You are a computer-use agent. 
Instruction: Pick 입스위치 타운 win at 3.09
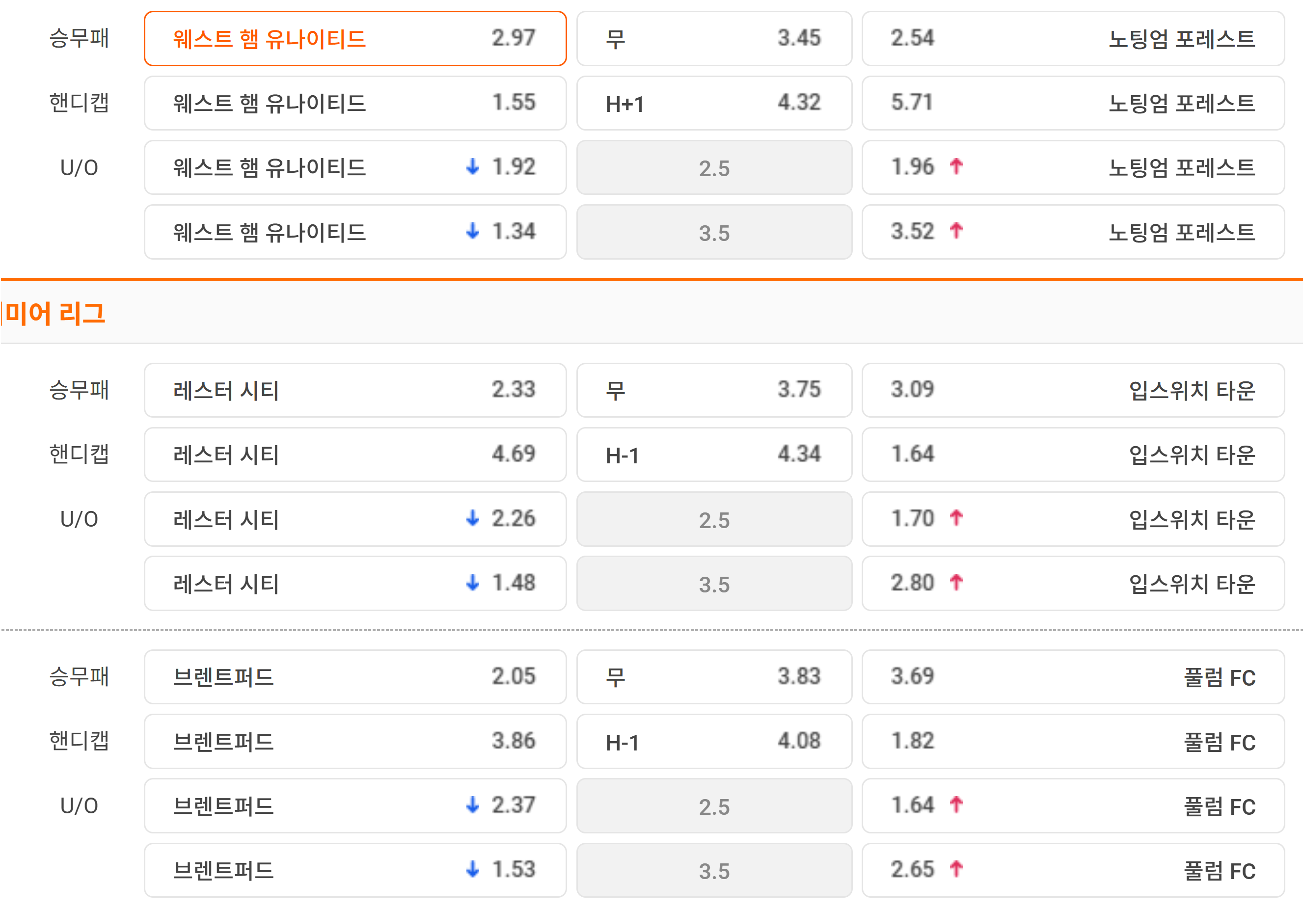[1073, 390]
